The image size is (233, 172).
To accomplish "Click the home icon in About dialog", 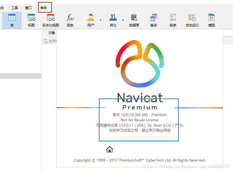I will (110, 149).
